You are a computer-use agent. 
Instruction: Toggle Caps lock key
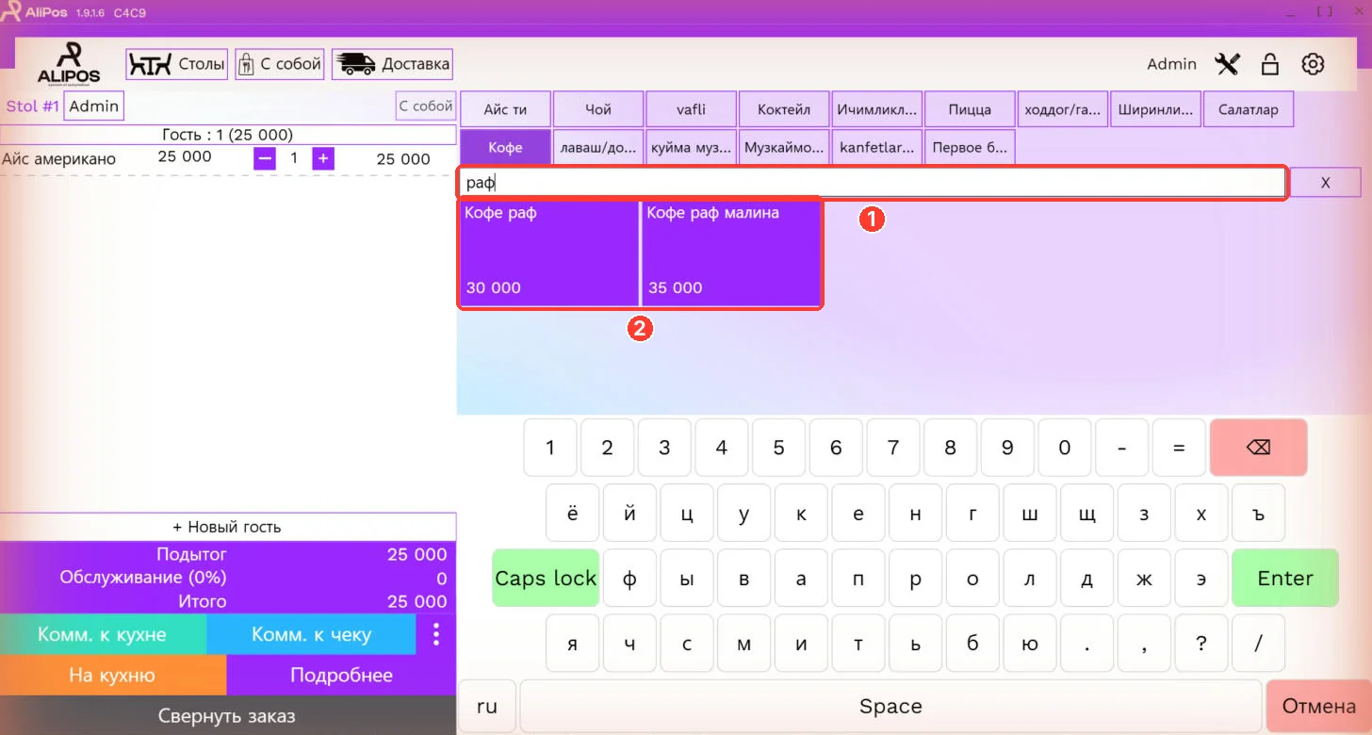pyautogui.click(x=546, y=578)
